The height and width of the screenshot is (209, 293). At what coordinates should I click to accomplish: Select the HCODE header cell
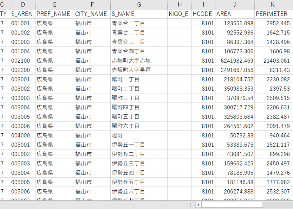(203, 14)
